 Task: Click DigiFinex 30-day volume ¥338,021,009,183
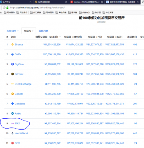[115, 64]
